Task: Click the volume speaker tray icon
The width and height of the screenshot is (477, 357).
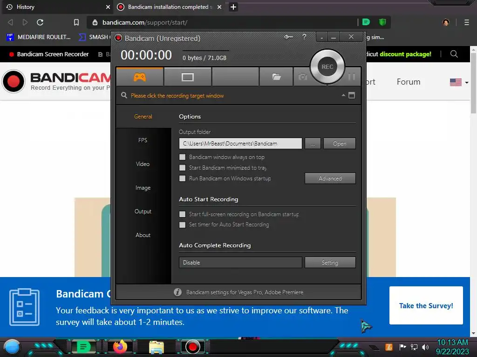Action: pos(425,347)
